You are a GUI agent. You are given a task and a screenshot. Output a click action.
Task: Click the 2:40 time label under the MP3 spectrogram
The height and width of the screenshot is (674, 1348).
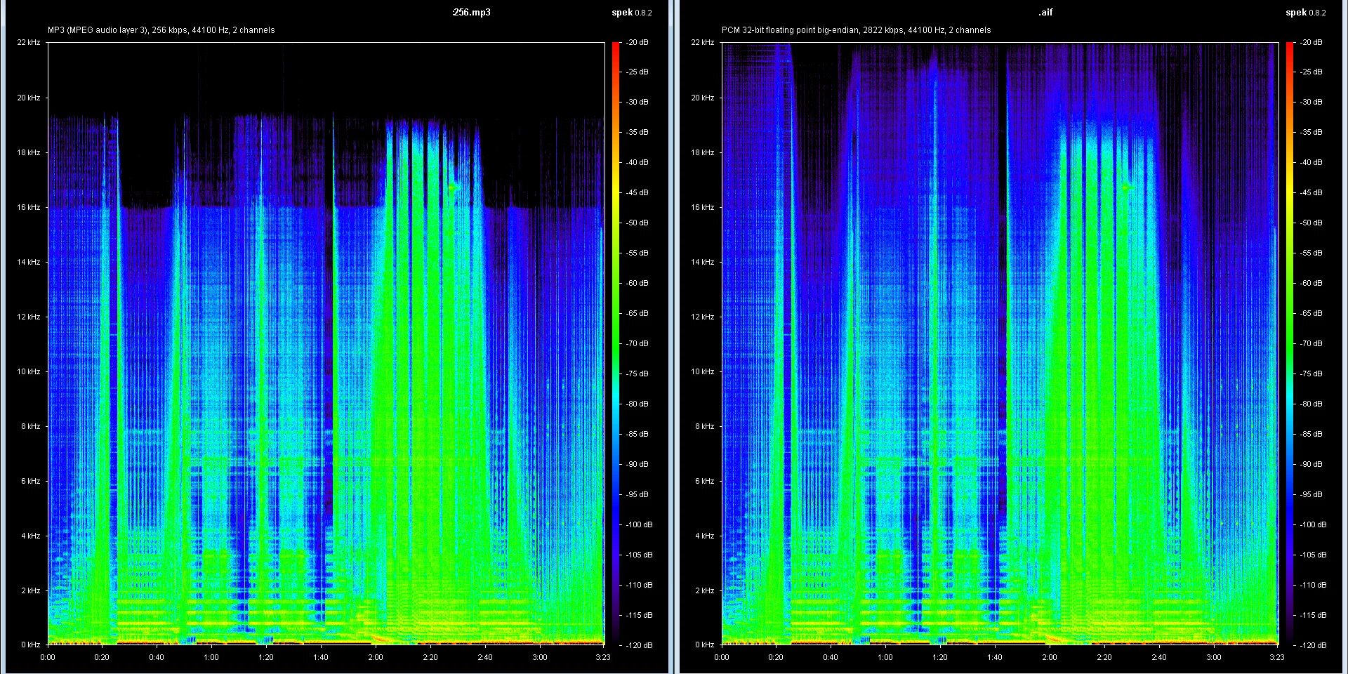[x=485, y=657]
